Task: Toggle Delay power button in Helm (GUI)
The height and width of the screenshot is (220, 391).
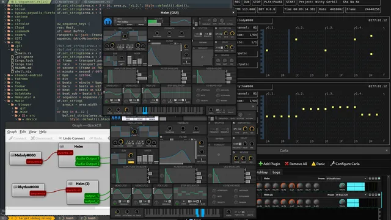Action: click(216, 42)
